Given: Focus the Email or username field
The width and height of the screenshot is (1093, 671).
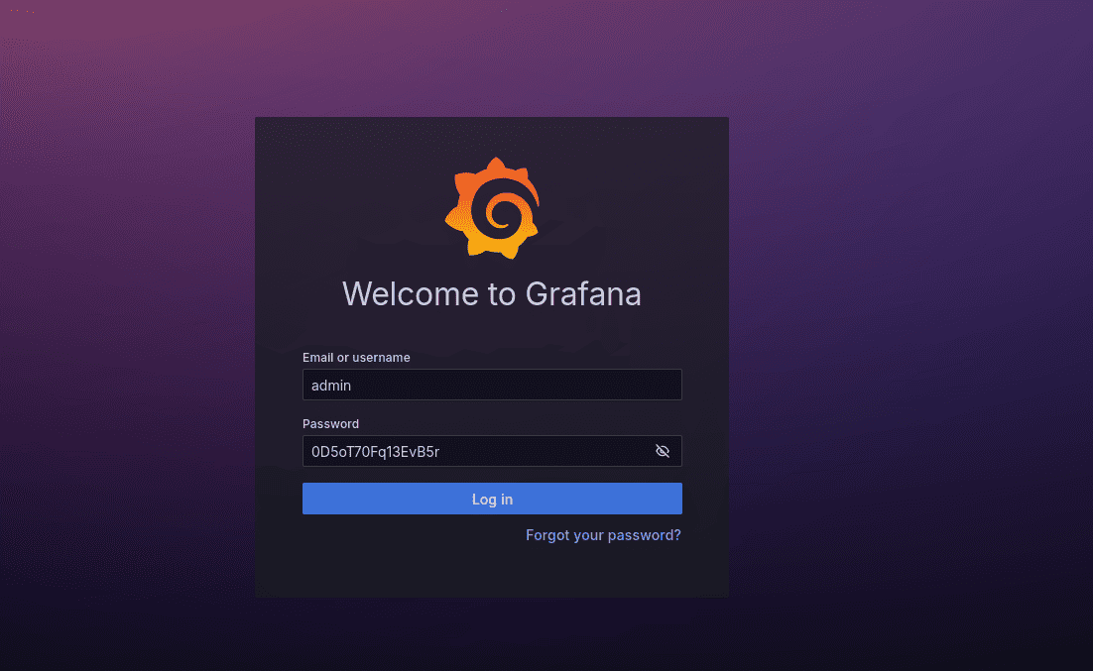Looking at the screenshot, I should pyautogui.click(x=492, y=385).
